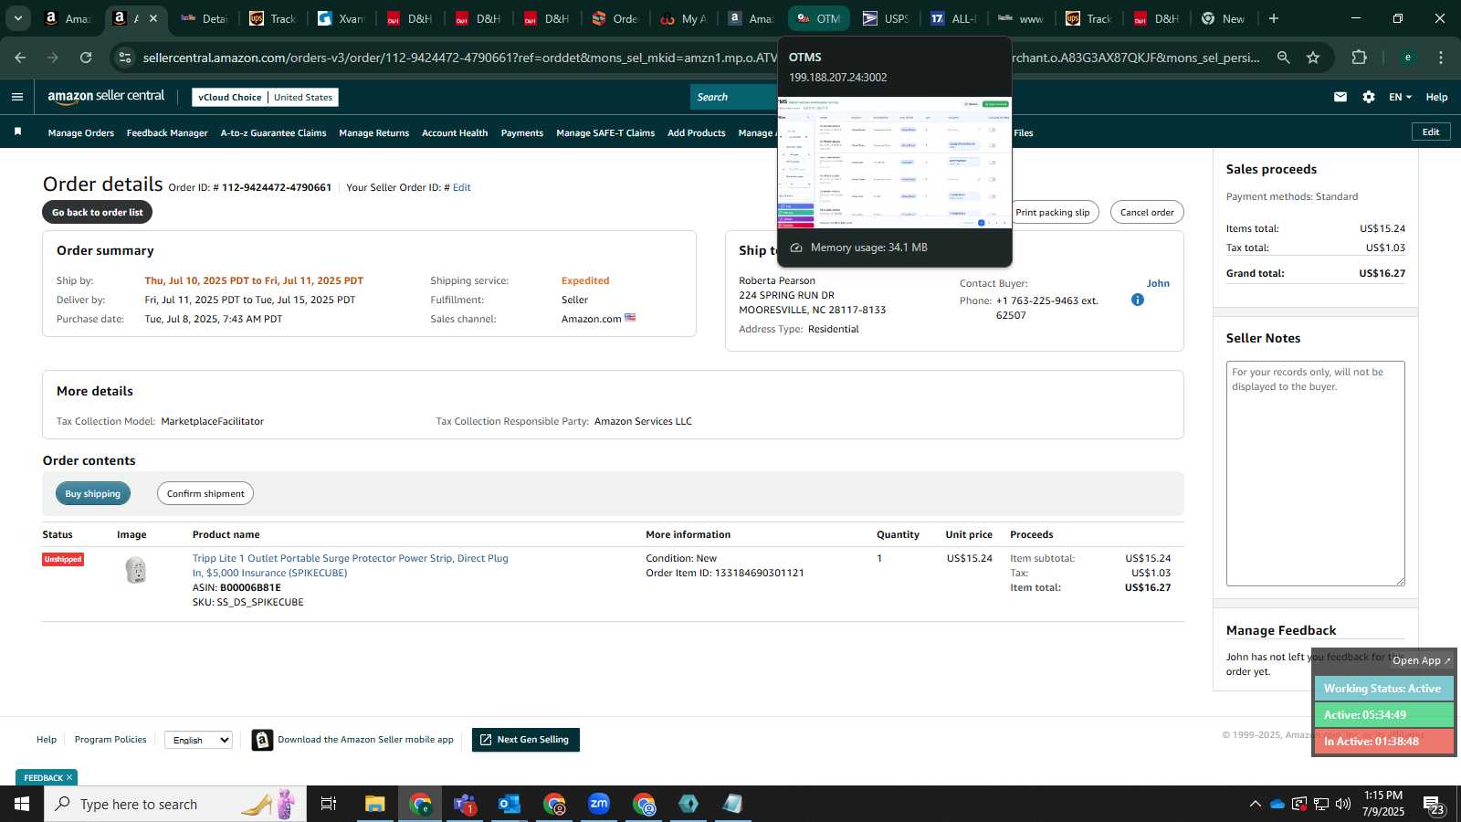Edit the Seller Order ID
The image size is (1461, 822).
pos(462,187)
